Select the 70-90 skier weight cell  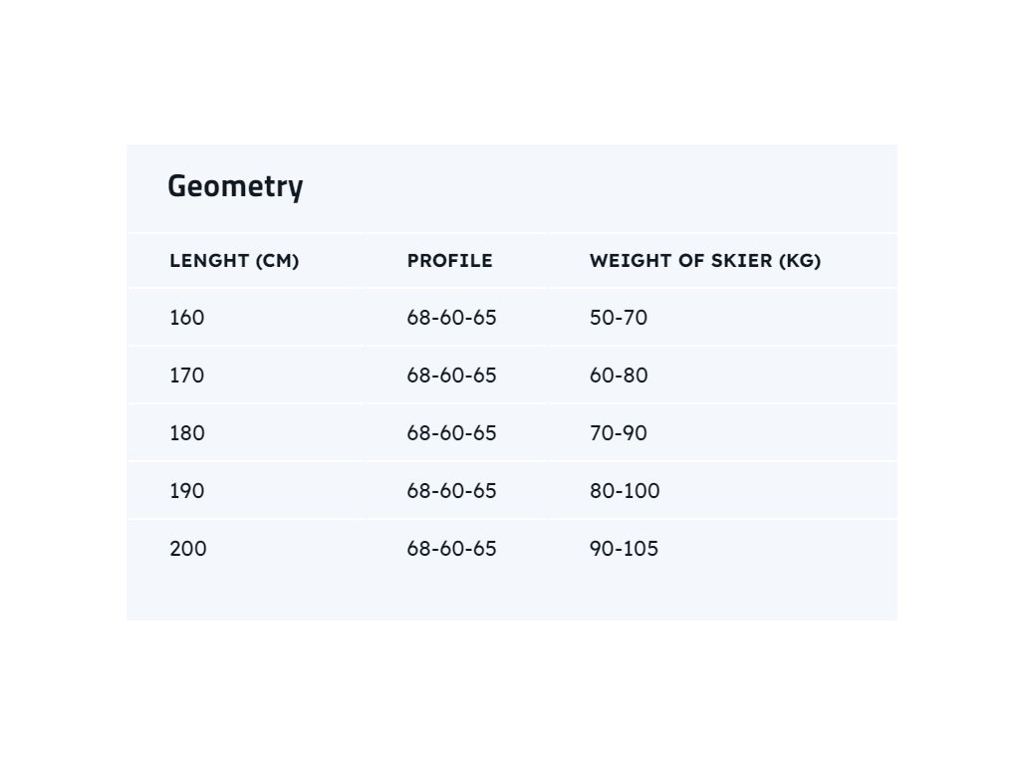[x=618, y=433]
